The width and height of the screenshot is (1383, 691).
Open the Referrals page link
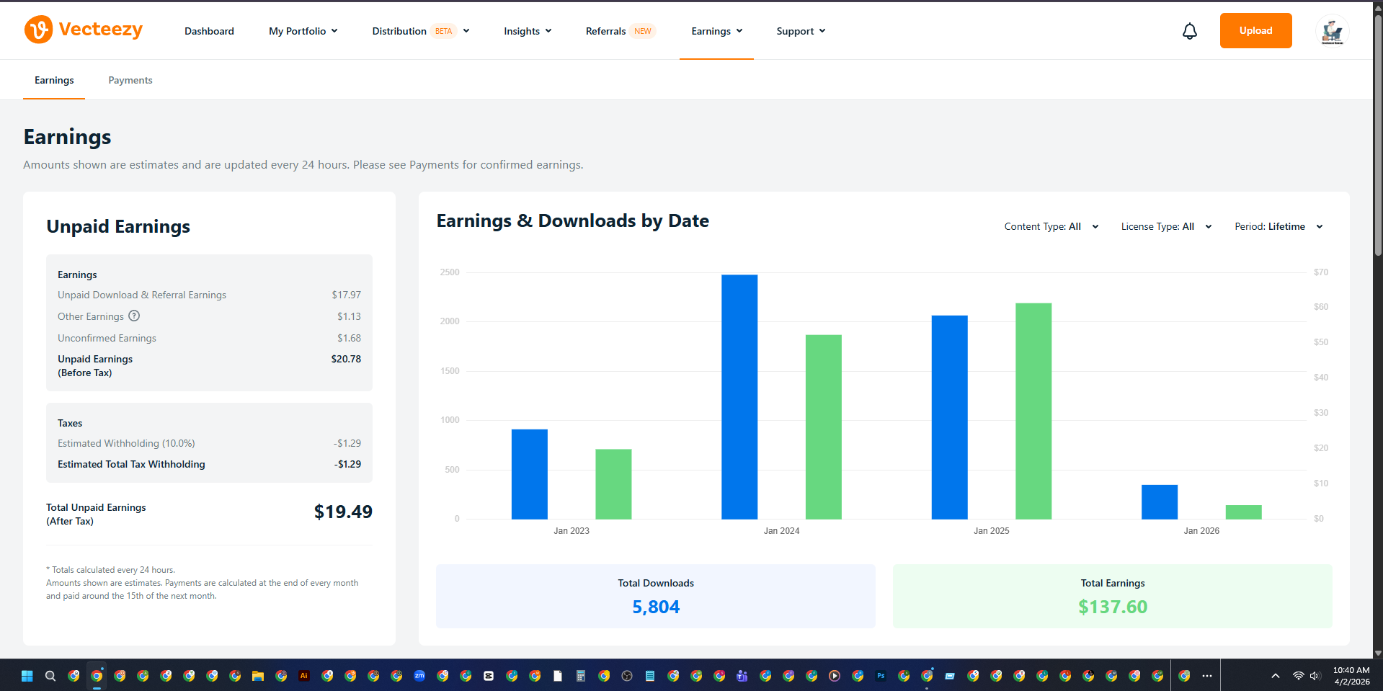(605, 31)
